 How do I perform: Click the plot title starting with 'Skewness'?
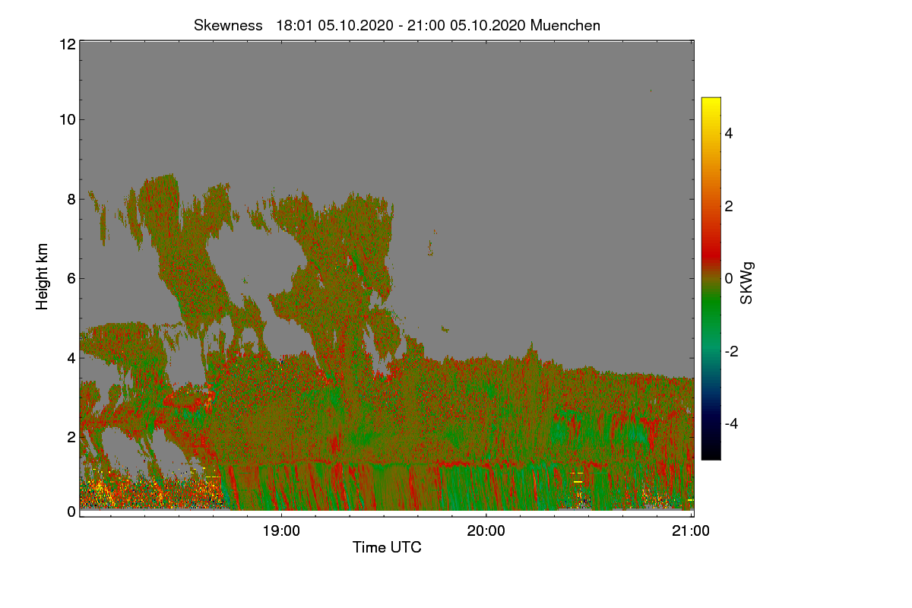pyautogui.click(x=397, y=25)
